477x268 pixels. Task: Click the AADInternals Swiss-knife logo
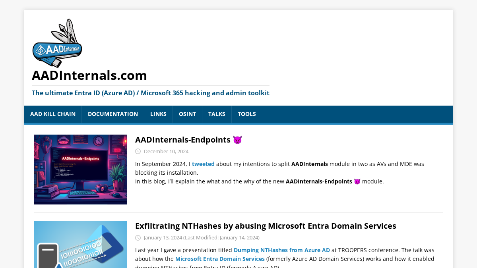pos(57,43)
